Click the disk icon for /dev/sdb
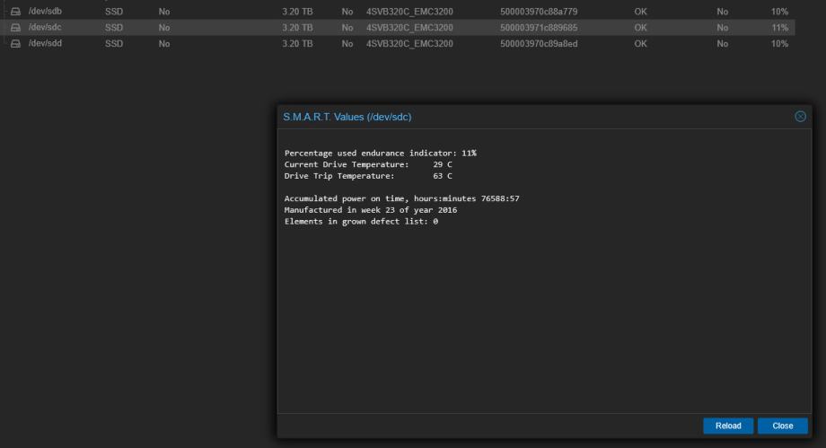This screenshot has width=826, height=448. click(x=16, y=12)
